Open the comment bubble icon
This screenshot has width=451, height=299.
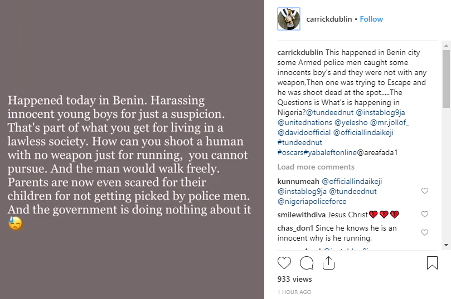coord(307,262)
